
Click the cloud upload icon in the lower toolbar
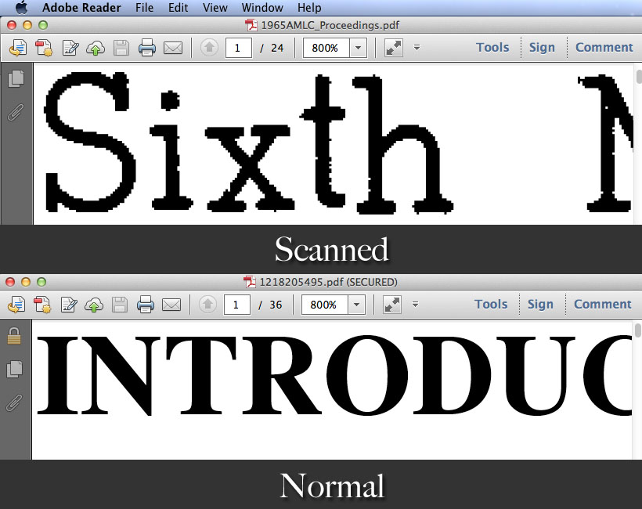tap(94, 305)
